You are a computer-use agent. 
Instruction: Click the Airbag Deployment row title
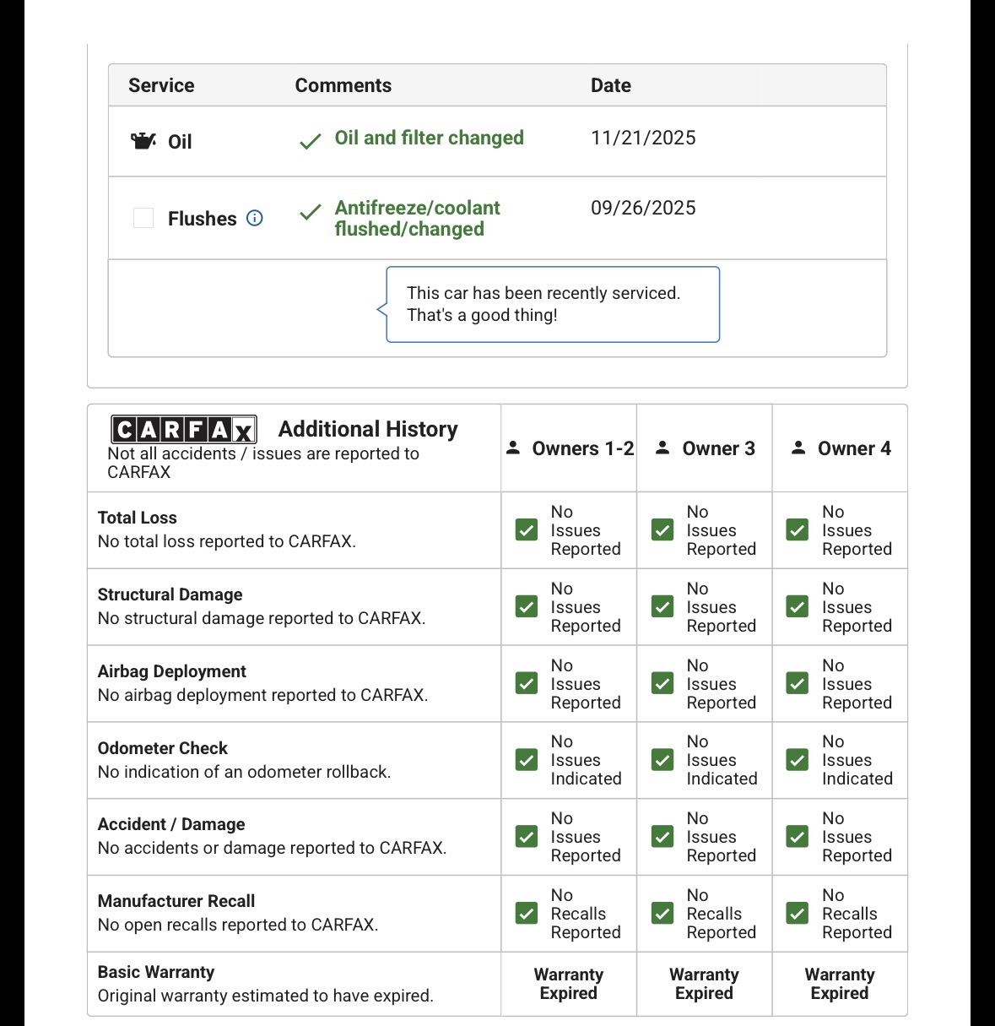(x=172, y=671)
